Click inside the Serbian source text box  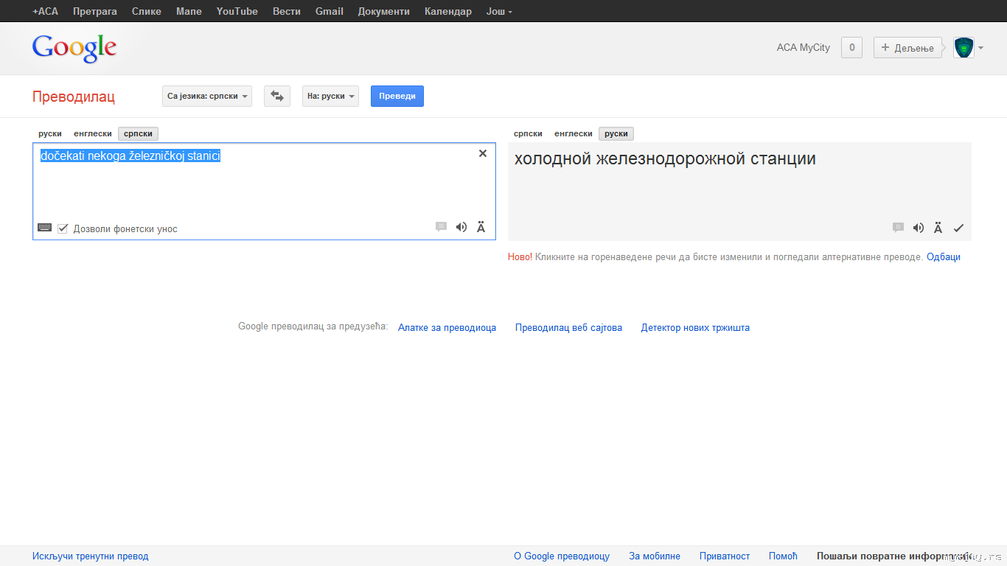tap(264, 191)
